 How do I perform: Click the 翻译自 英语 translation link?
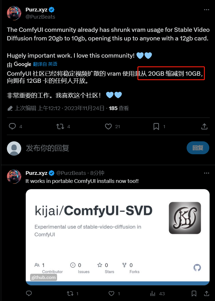click(45, 64)
